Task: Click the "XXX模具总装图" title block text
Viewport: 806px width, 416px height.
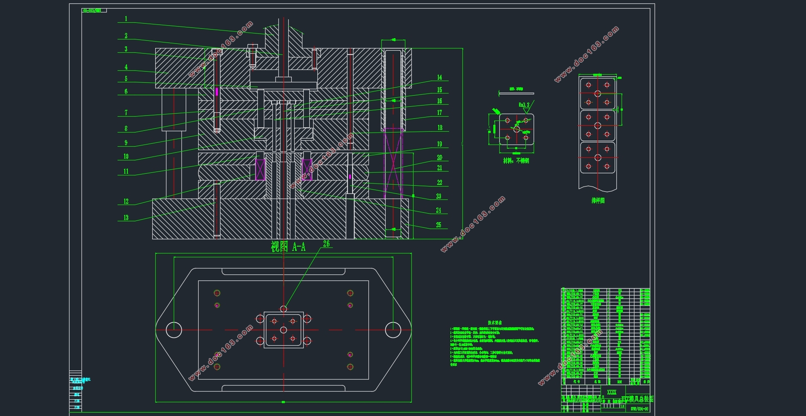Action: coord(637,399)
